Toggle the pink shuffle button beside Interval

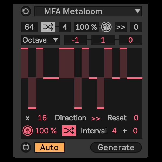(x=69, y=130)
